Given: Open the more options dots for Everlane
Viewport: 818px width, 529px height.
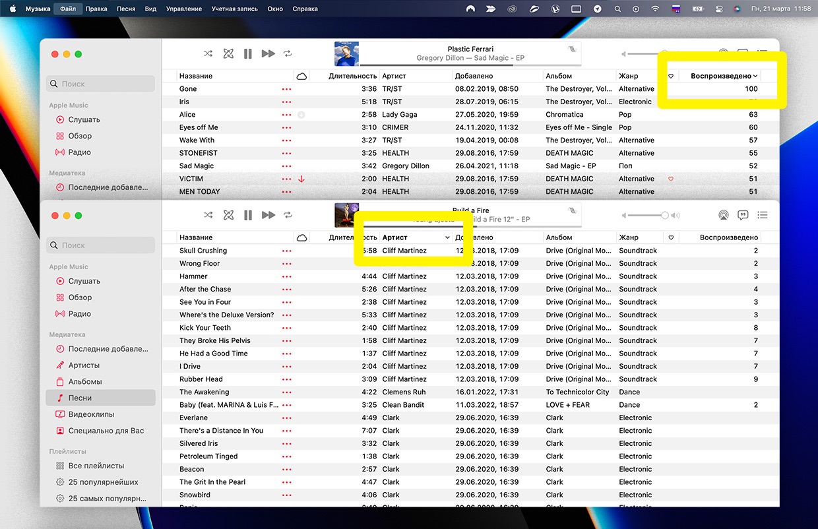Looking at the screenshot, I should [x=286, y=418].
